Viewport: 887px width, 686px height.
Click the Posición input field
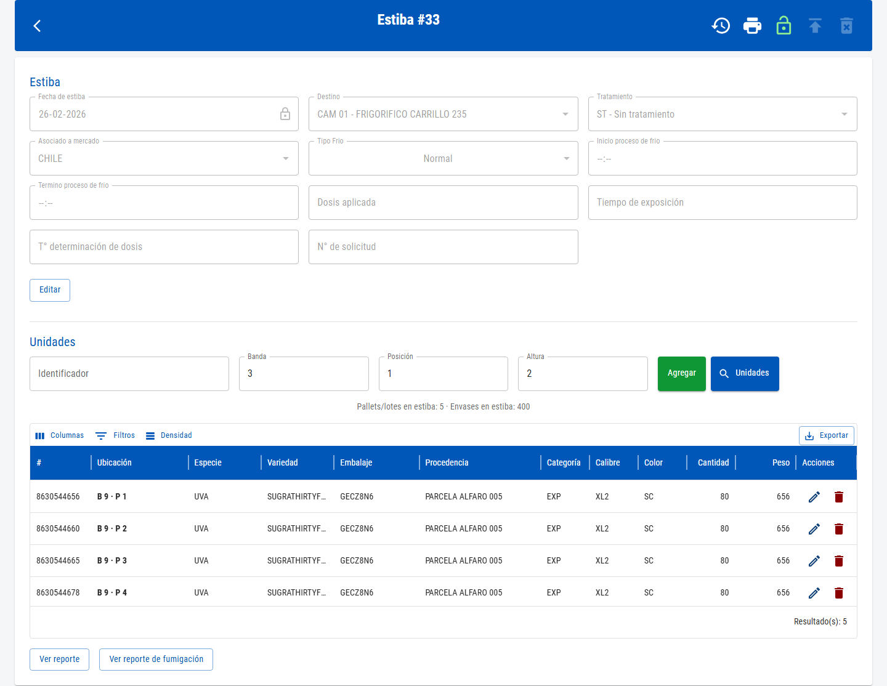(x=443, y=374)
